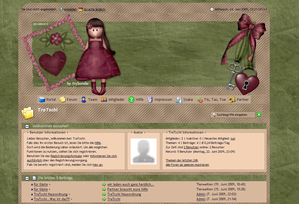Click the Tic, Tac, Toe icon
The image size is (299, 204).
tap(200, 100)
